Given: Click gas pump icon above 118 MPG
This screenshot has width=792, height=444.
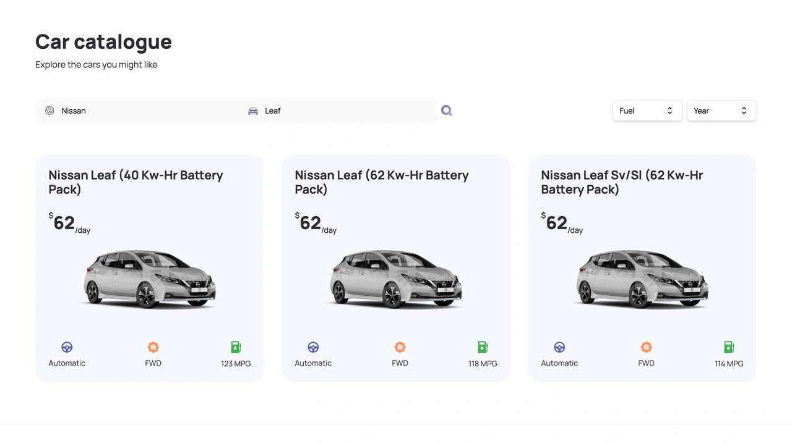Looking at the screenshot, I should pos(483,347).
